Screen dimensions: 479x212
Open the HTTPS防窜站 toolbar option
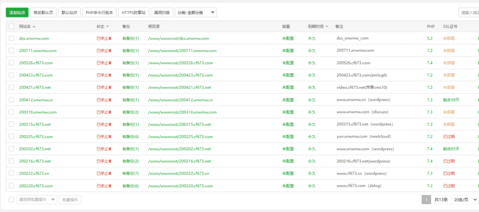tap(133, 12)
